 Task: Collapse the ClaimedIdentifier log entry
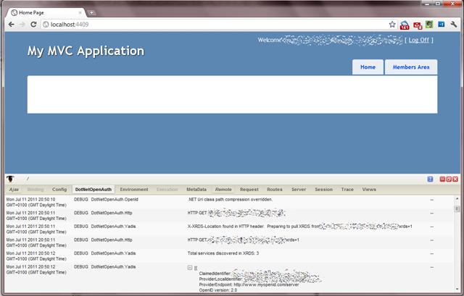pyautogui.click(x=189, y=267)
